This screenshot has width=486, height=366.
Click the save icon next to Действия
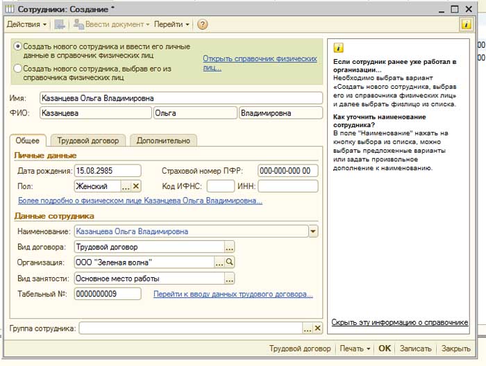[x=59, y=24]
